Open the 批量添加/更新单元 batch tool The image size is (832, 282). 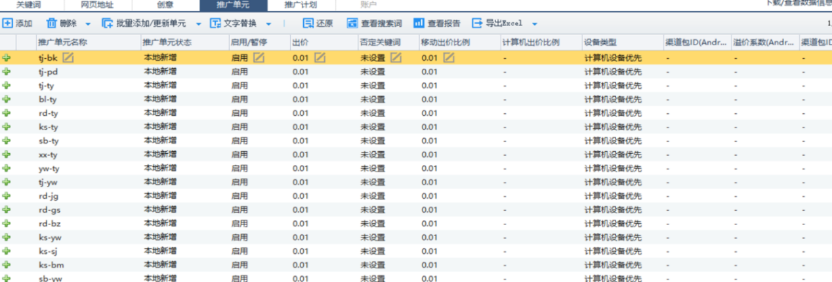(x=144, y=24)
